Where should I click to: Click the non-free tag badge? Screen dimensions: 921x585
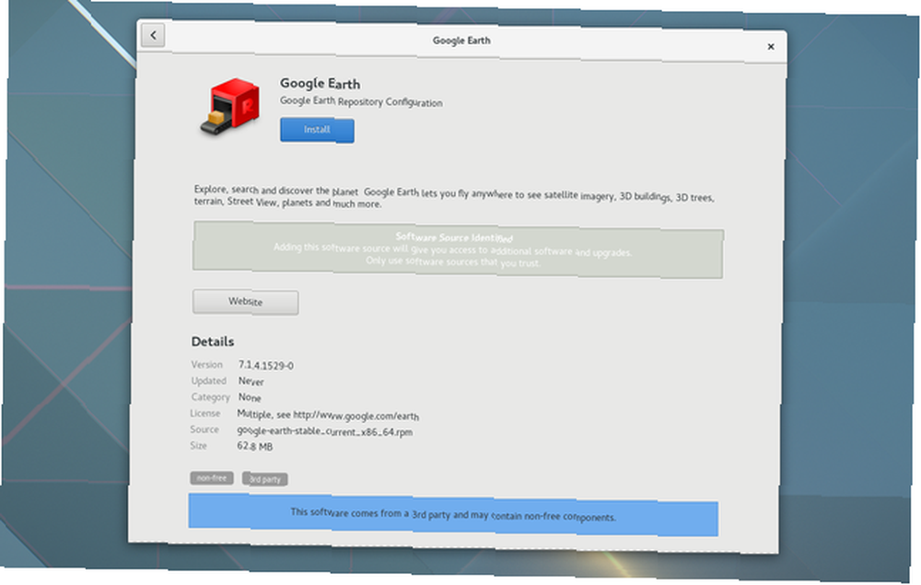pyautogui.click(x=212, y=478)
